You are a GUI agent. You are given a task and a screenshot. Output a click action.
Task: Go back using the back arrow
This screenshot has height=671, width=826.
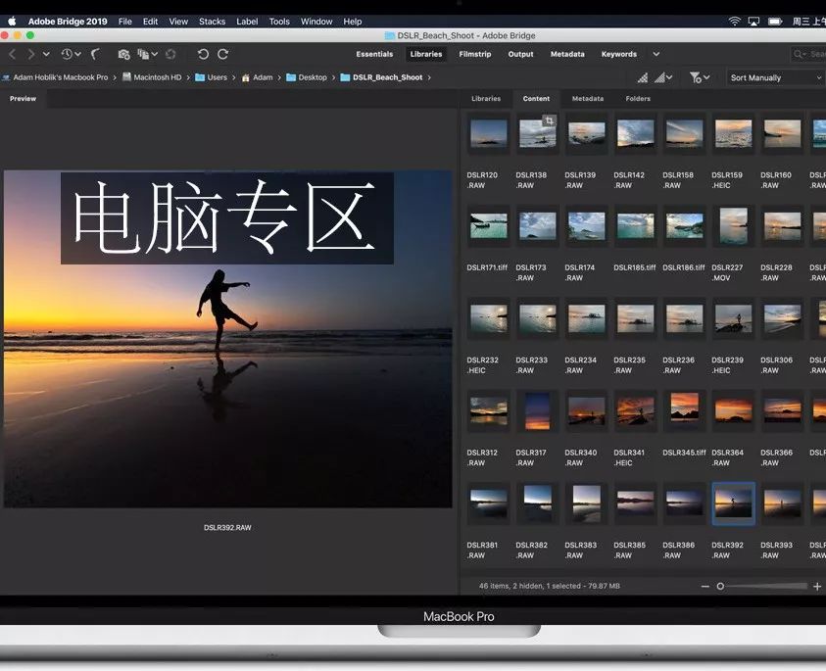12,54
